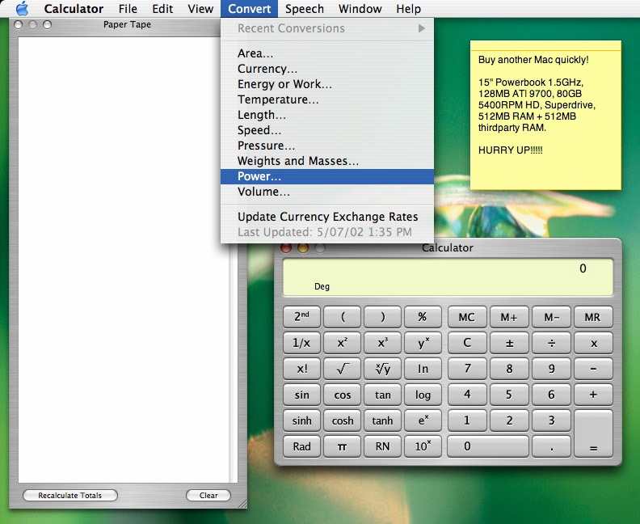Open the Speech menu
This screenshot has width=640, height=524.
point(305,9)
